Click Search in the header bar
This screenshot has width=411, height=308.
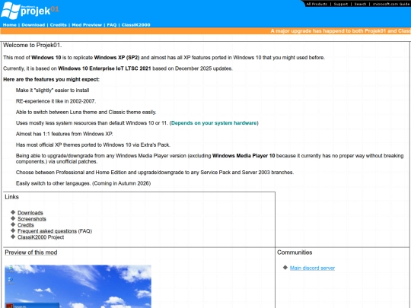[360, 4]
